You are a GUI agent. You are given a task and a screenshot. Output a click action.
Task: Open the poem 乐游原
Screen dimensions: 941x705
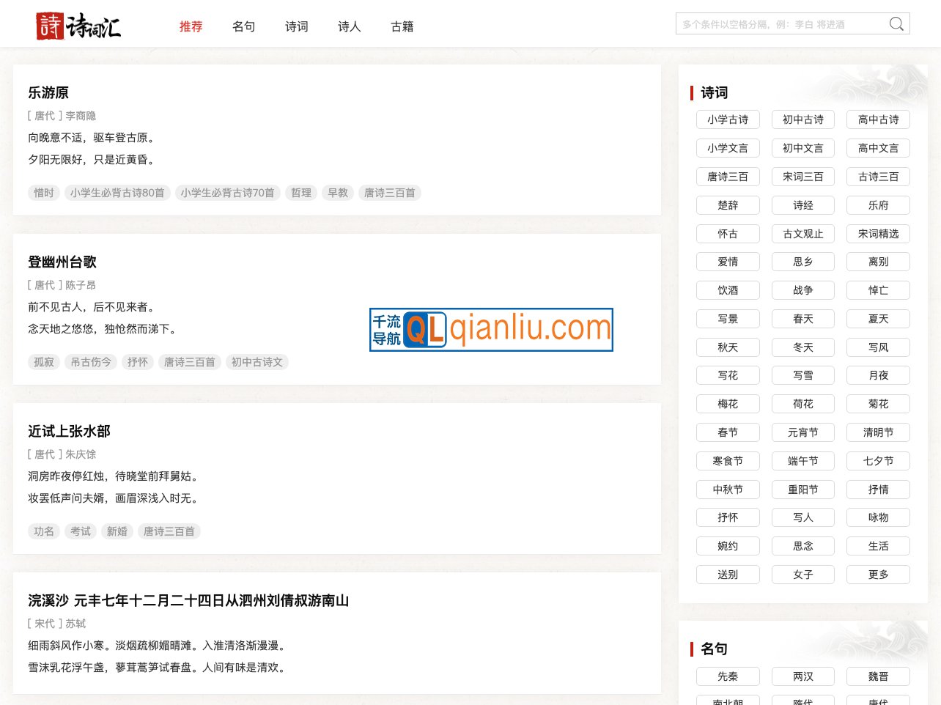pyautogui.click(x=48, y=92)
